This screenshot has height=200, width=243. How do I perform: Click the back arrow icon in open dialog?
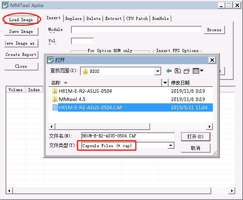(169, 71)
